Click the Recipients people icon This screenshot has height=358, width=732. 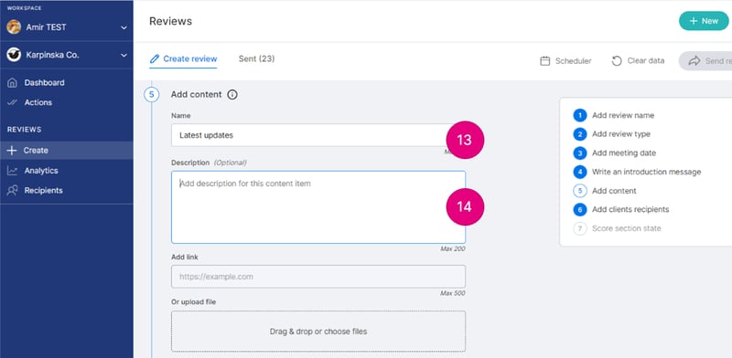tap(12, 190)
